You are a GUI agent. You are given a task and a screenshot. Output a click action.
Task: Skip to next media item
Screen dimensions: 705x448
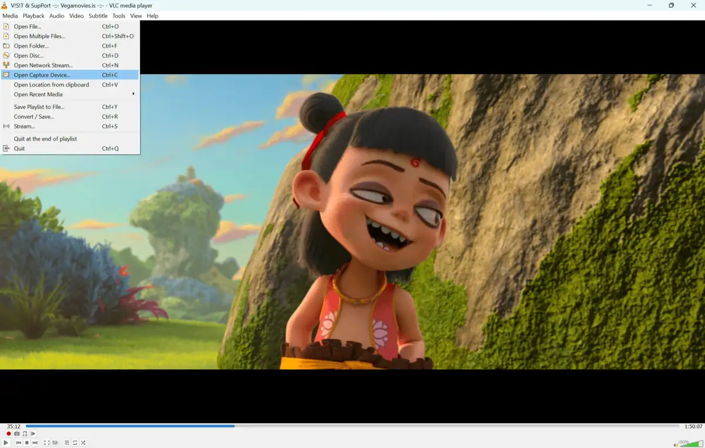35,443
